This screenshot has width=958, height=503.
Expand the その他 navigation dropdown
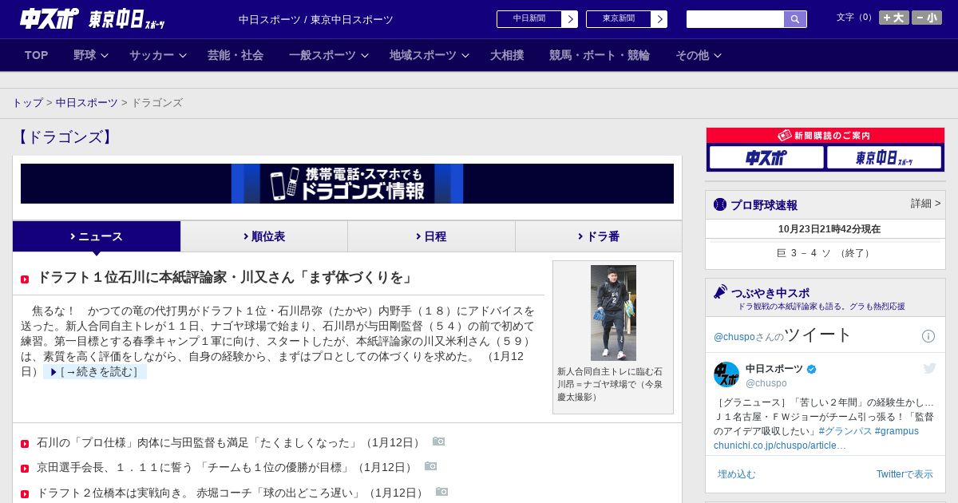699,55
